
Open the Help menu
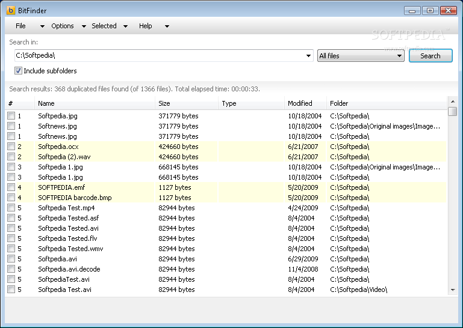[x=145, y=26]
